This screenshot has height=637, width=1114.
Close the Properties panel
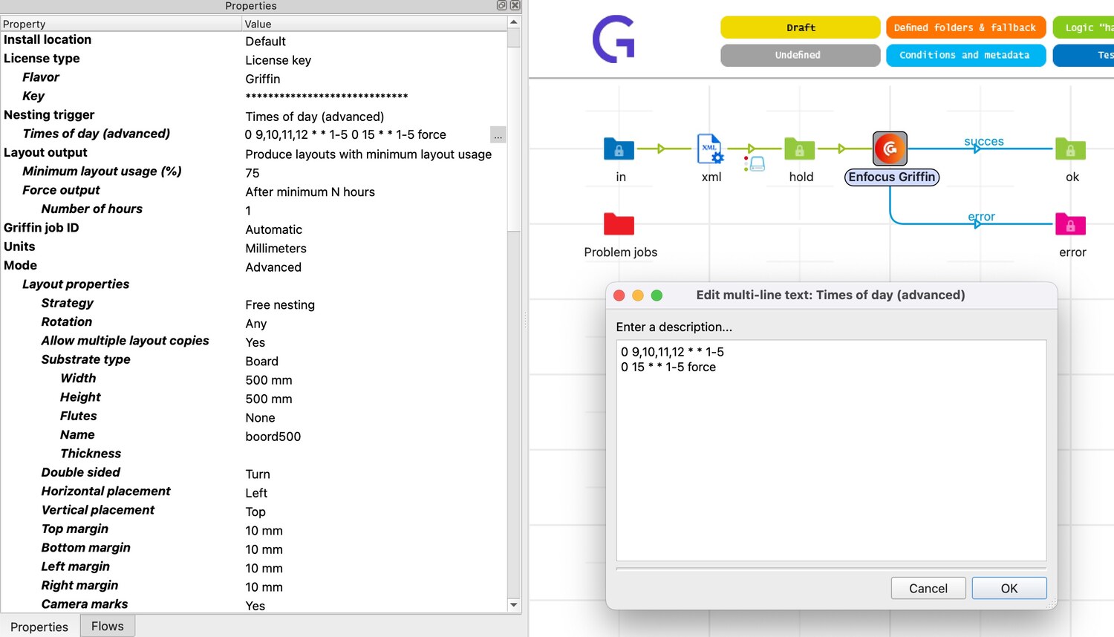[515, 5]
